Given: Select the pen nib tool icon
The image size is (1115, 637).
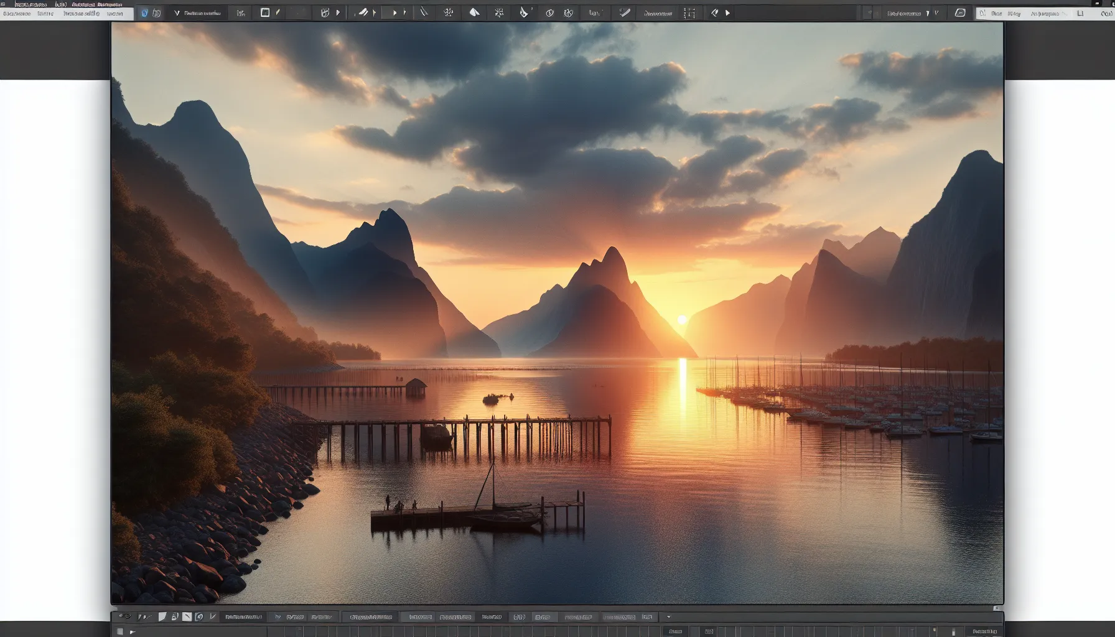Looking at the screenshot, I should point(524,12).
